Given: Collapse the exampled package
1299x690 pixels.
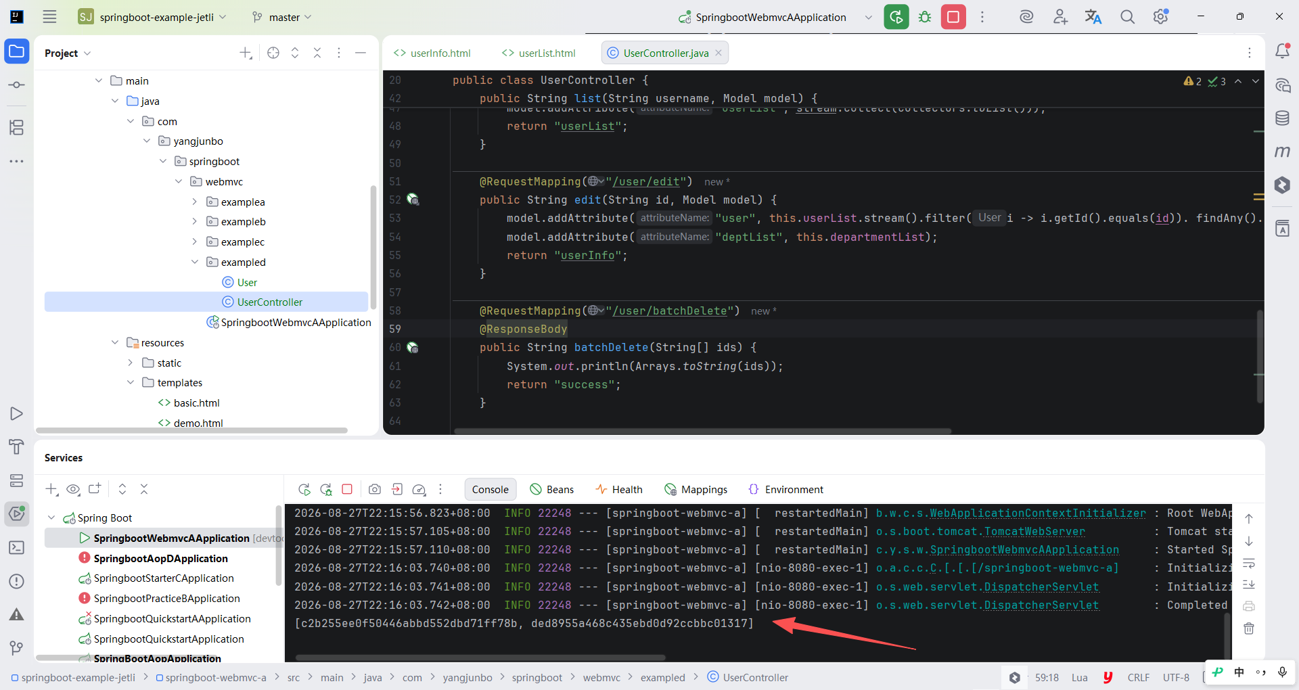Looking at the screenshot, I should click(x=195, y=262).
